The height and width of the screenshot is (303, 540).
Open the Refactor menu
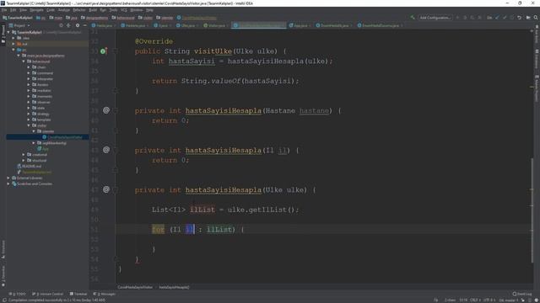point(79,10)
